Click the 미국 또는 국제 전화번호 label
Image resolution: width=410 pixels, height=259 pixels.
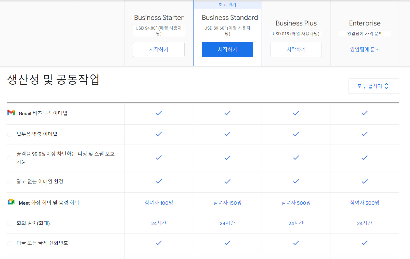pos(42,243)
